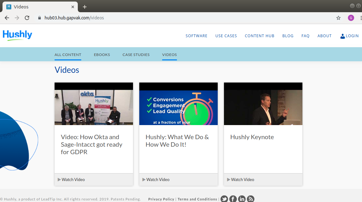Open Hushly Twitter icon in footer
Screen dimensions: 362x202
point(224,199)
